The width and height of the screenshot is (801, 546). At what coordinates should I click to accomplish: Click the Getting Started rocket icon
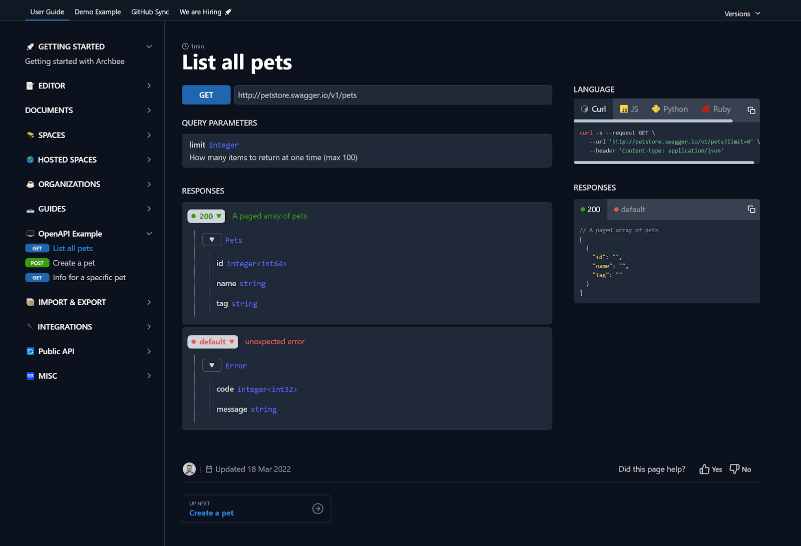coord(30,47)
